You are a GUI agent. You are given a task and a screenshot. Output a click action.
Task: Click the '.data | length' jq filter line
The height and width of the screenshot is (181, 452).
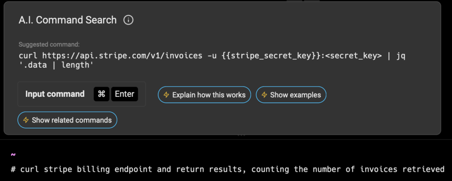(x=56, y=65)
